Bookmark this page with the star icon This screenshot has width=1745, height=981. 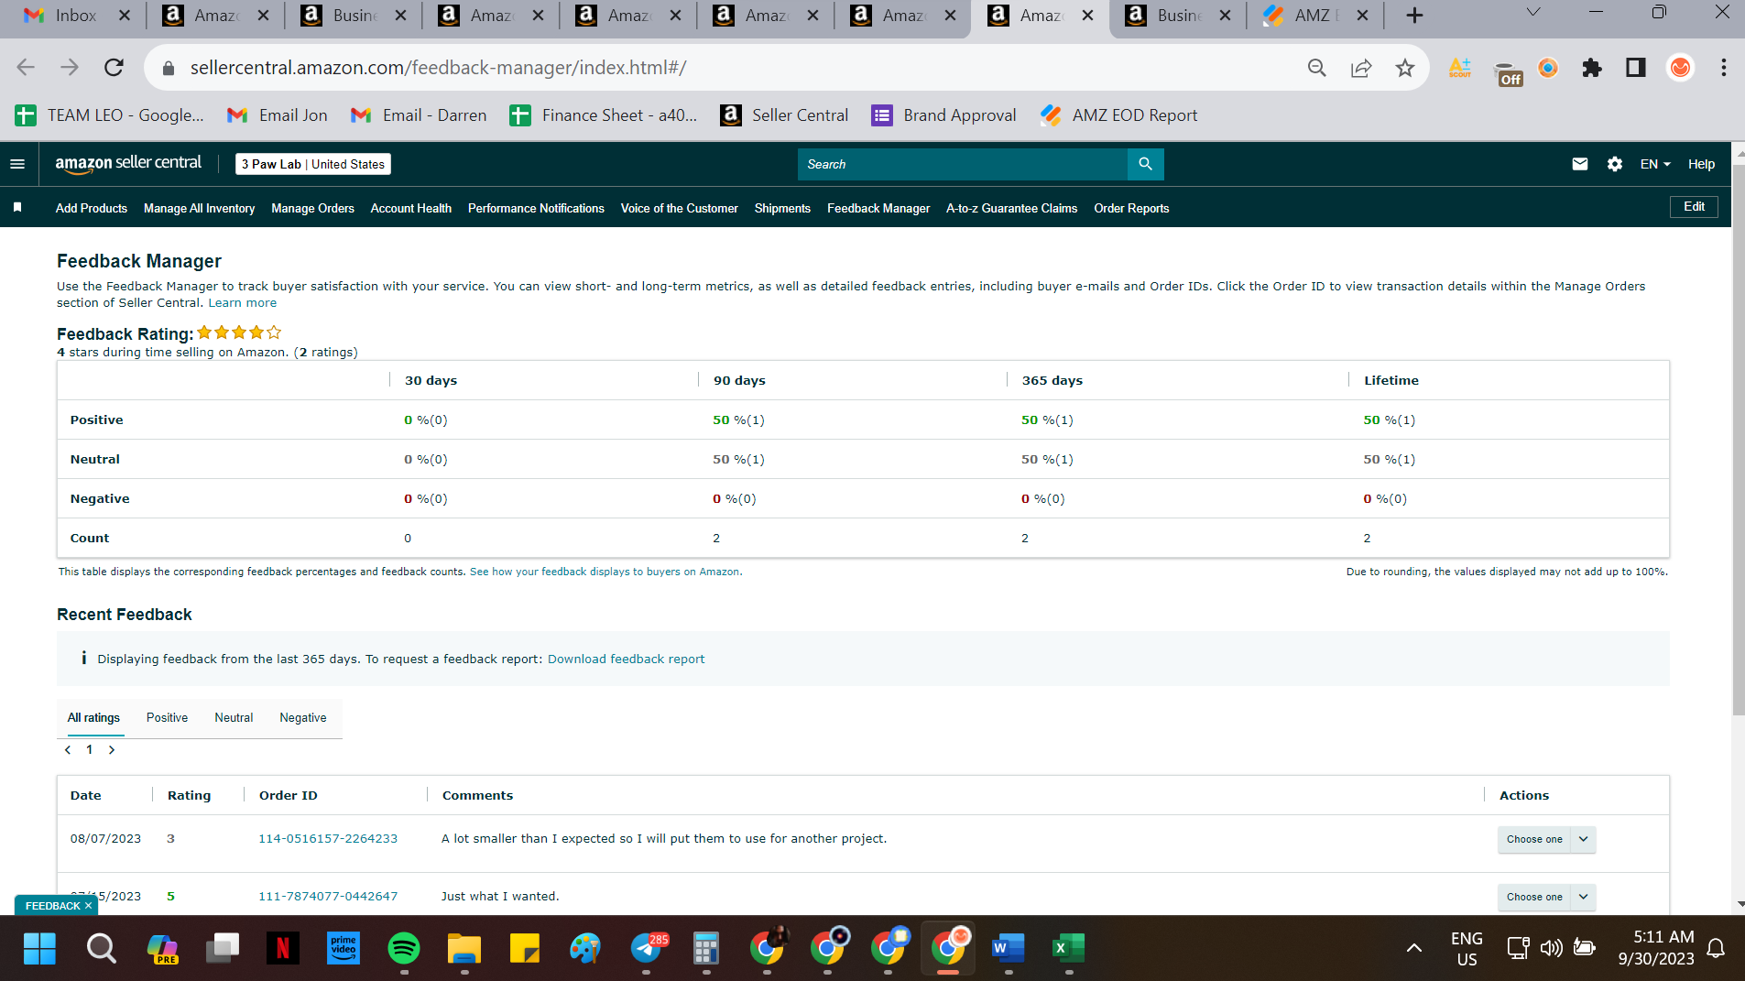pos(1405,68)
